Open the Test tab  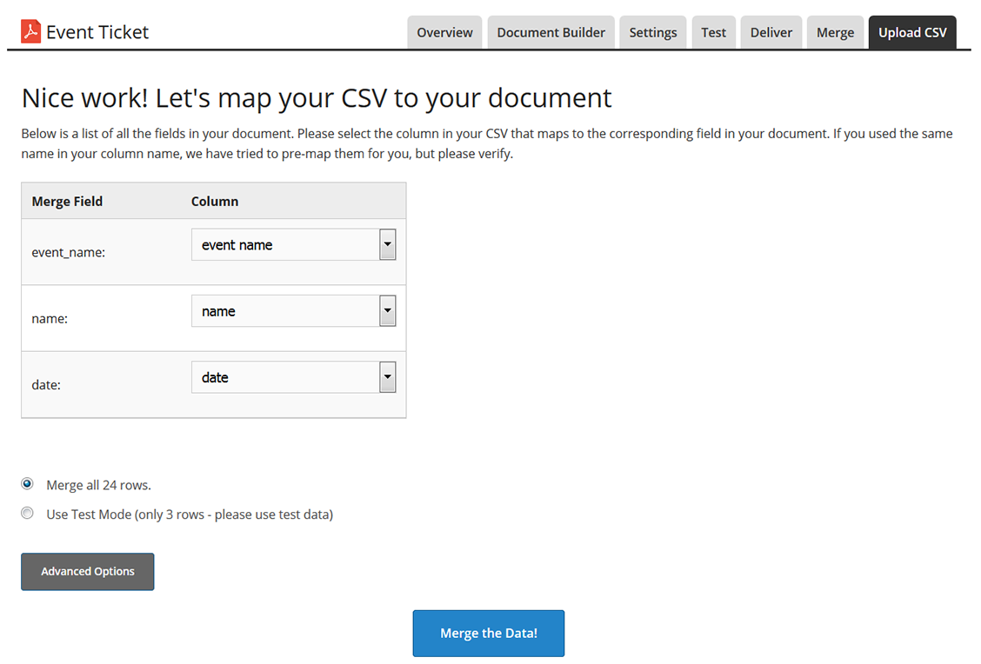click(x=713, y=32)
